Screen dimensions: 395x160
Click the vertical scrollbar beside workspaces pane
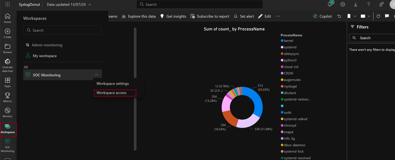click(x=135, y=89)
